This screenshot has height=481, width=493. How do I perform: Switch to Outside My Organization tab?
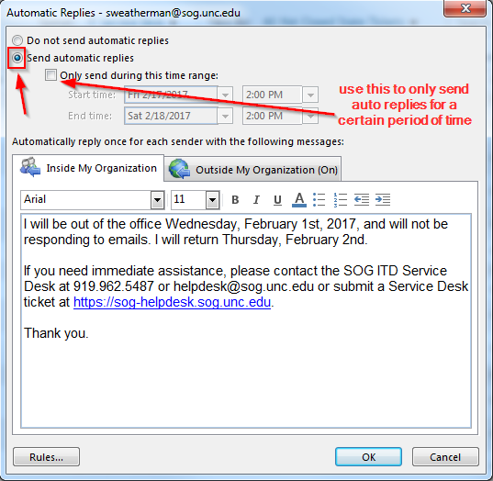coord(252,170)
